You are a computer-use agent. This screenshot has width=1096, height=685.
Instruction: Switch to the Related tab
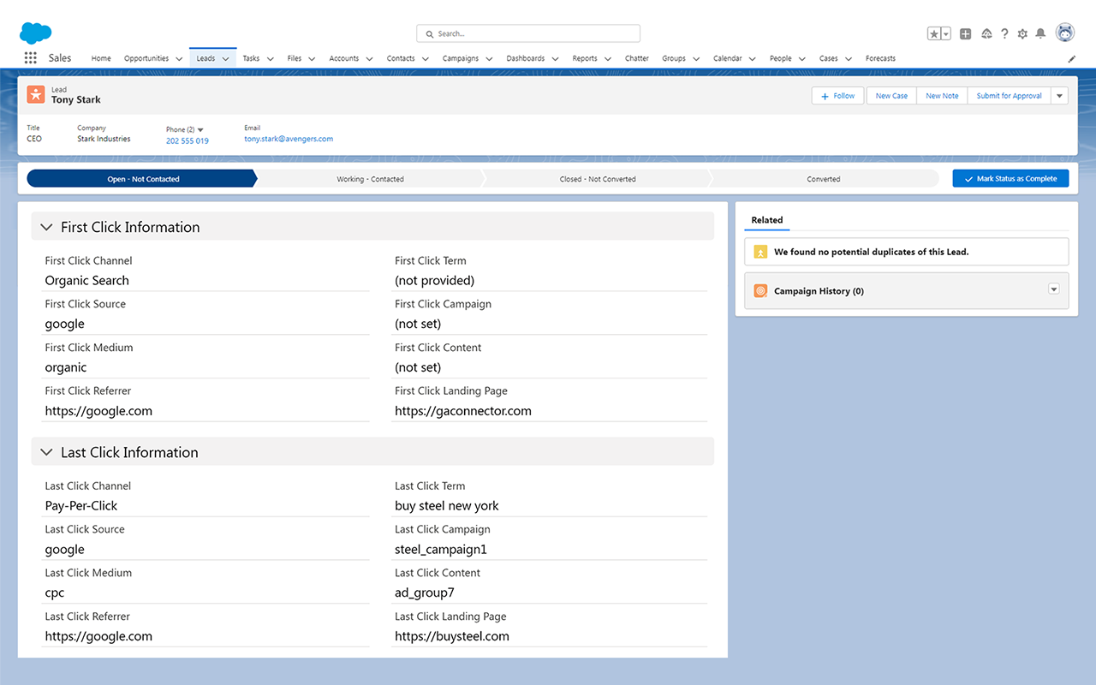point(767,220)
